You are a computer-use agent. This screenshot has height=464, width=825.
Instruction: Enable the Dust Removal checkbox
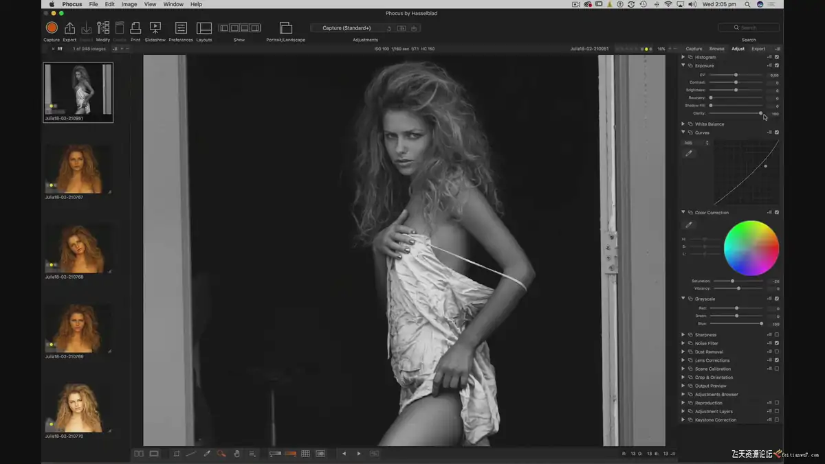point(777,351)
